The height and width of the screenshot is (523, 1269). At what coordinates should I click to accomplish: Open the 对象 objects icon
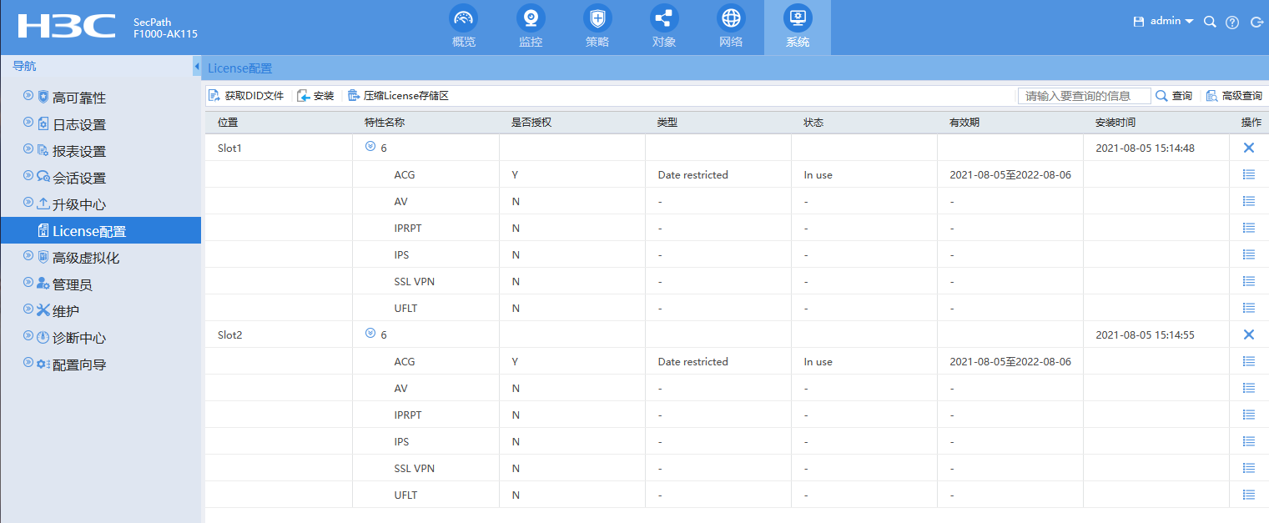click(664, 18)
